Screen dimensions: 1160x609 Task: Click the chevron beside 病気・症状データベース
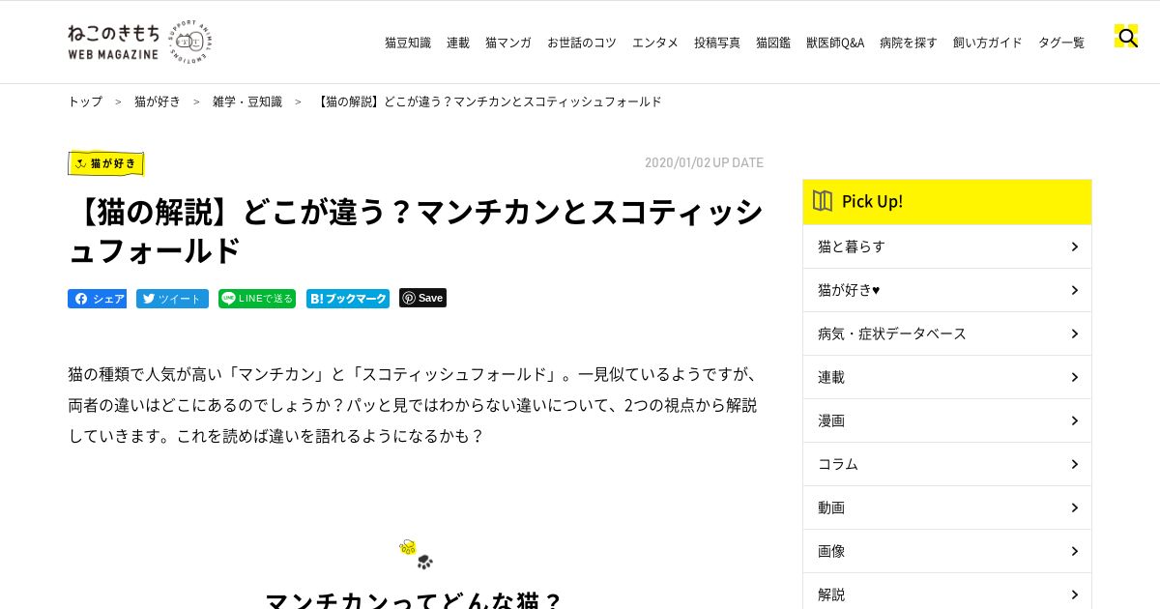pos(1074,333)
